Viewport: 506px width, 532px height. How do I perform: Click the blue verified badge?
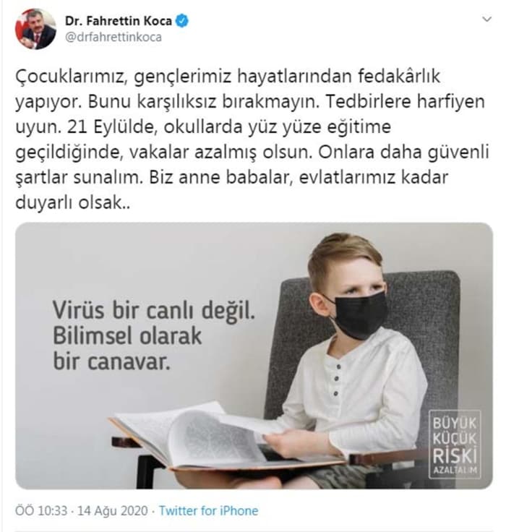(x=182, y=21)
